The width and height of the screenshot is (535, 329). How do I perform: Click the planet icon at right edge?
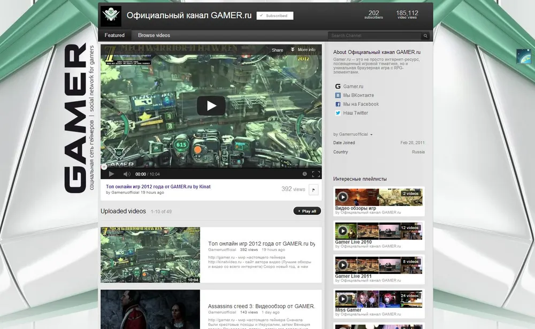pos(524,56)
